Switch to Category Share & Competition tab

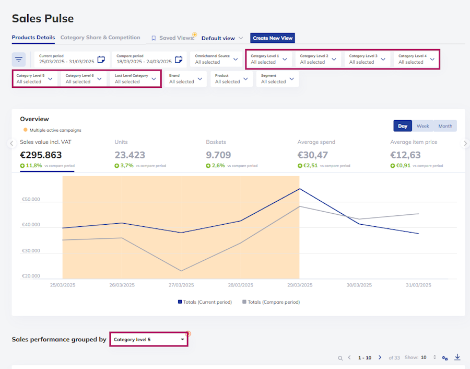(100, 38)
